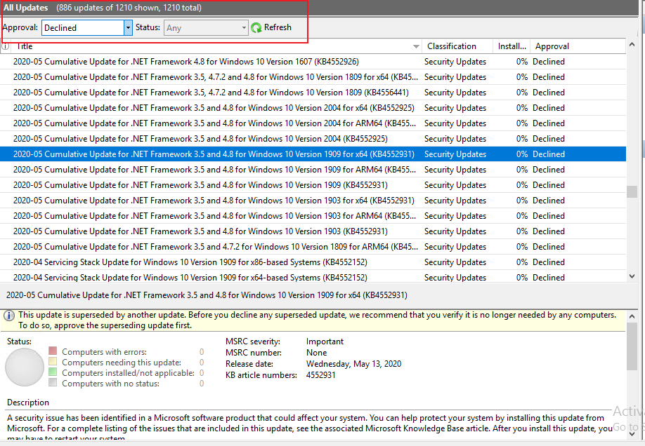Select 2020-04 Servicing Stack Update for x64-based Systems

(313, 277)
